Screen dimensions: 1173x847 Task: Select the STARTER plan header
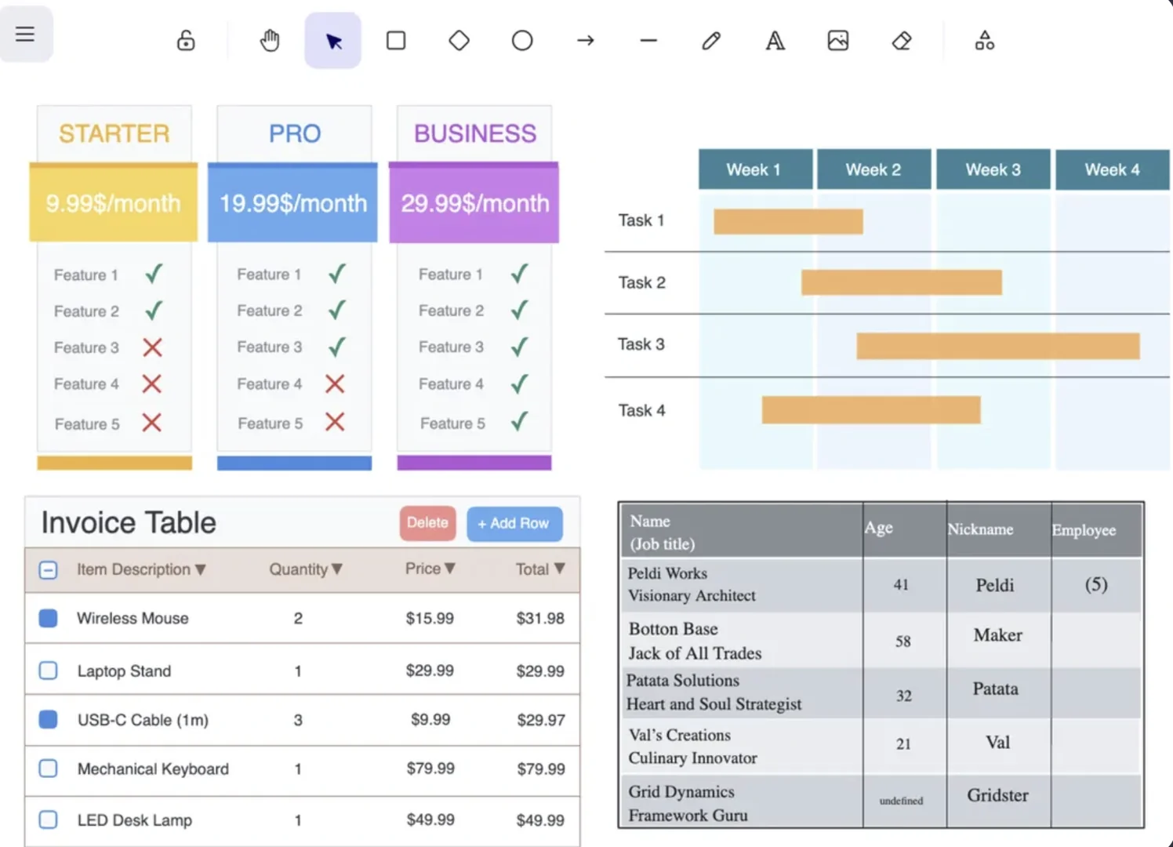tap(114, 133)
